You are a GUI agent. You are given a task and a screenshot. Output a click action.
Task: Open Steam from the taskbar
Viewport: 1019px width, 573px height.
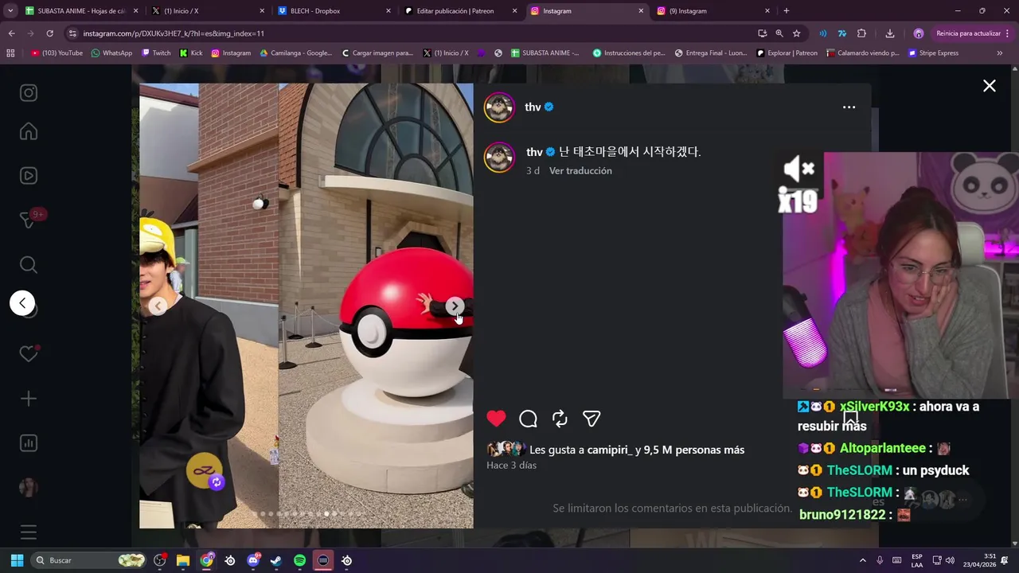(276, 560)
